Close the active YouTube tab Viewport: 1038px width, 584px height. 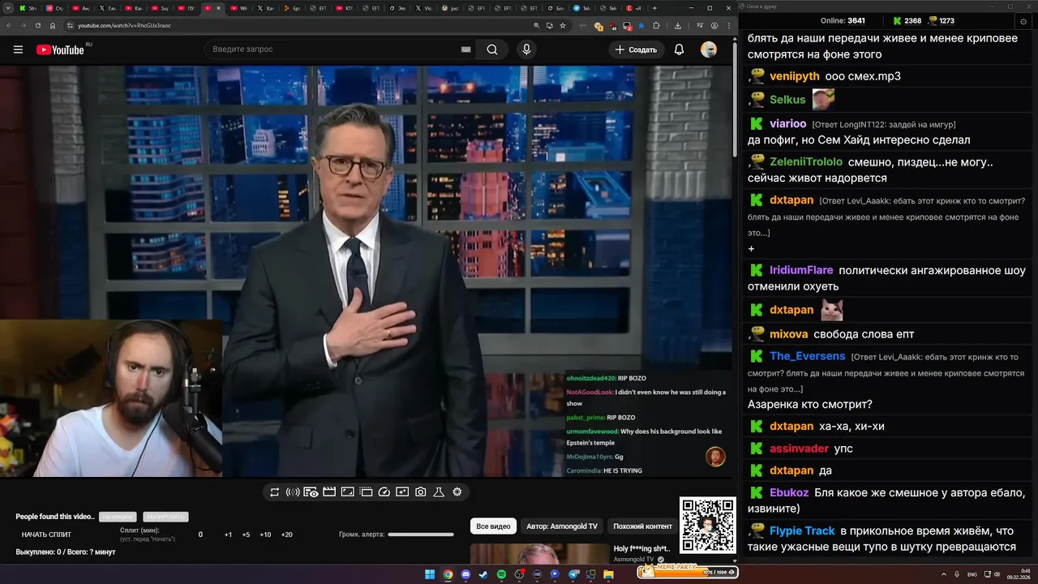point(218,8)
